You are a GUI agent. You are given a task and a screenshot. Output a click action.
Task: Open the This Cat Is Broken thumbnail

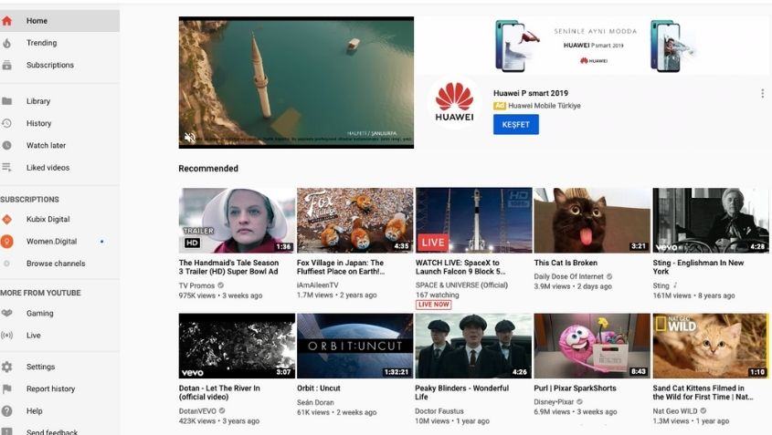(x=592, y=220)
